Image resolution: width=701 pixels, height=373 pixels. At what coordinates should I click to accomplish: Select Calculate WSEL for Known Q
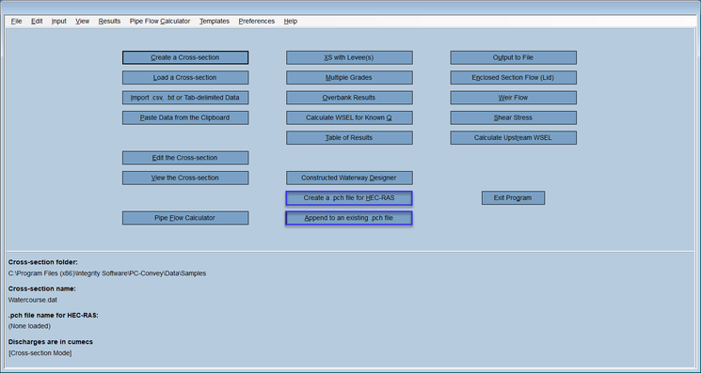(x=349, y=117)
